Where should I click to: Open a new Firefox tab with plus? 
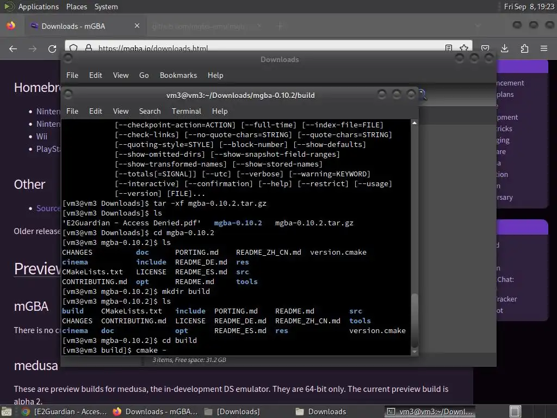point(280,26)
